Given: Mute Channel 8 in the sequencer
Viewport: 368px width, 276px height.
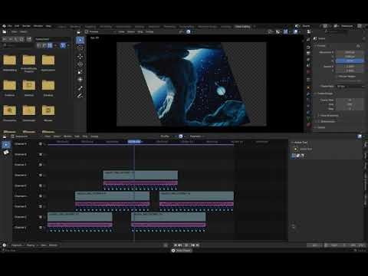Looking at the screenshot, I should [x=40, y=154].
